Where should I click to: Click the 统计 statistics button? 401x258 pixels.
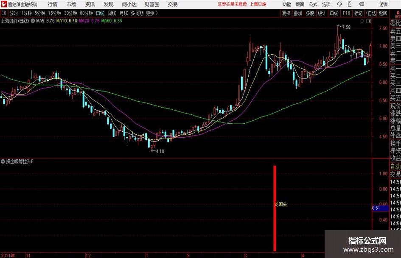click(322, 13)
